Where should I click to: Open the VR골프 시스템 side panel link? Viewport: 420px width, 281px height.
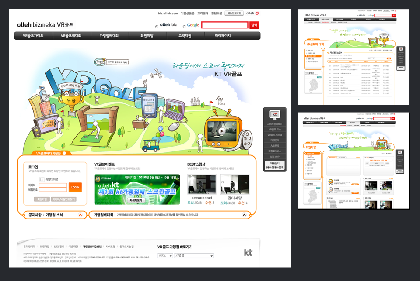click(x=275, y=135)
